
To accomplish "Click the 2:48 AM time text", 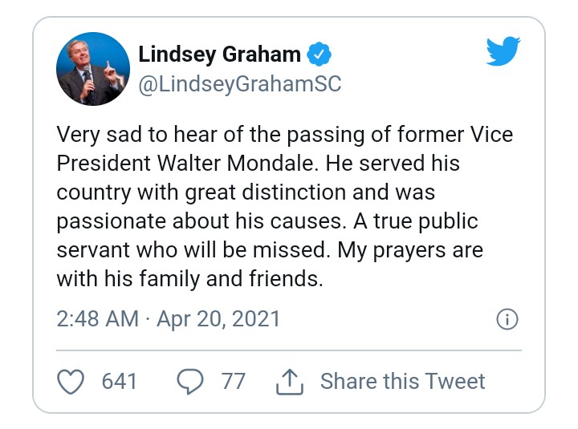I will 98,319.
